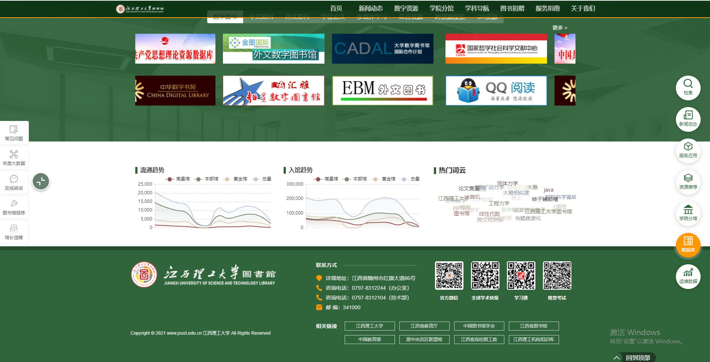The image size is (710, 362).
Task: Click the 维普考试 QR code
Action: 557,276
